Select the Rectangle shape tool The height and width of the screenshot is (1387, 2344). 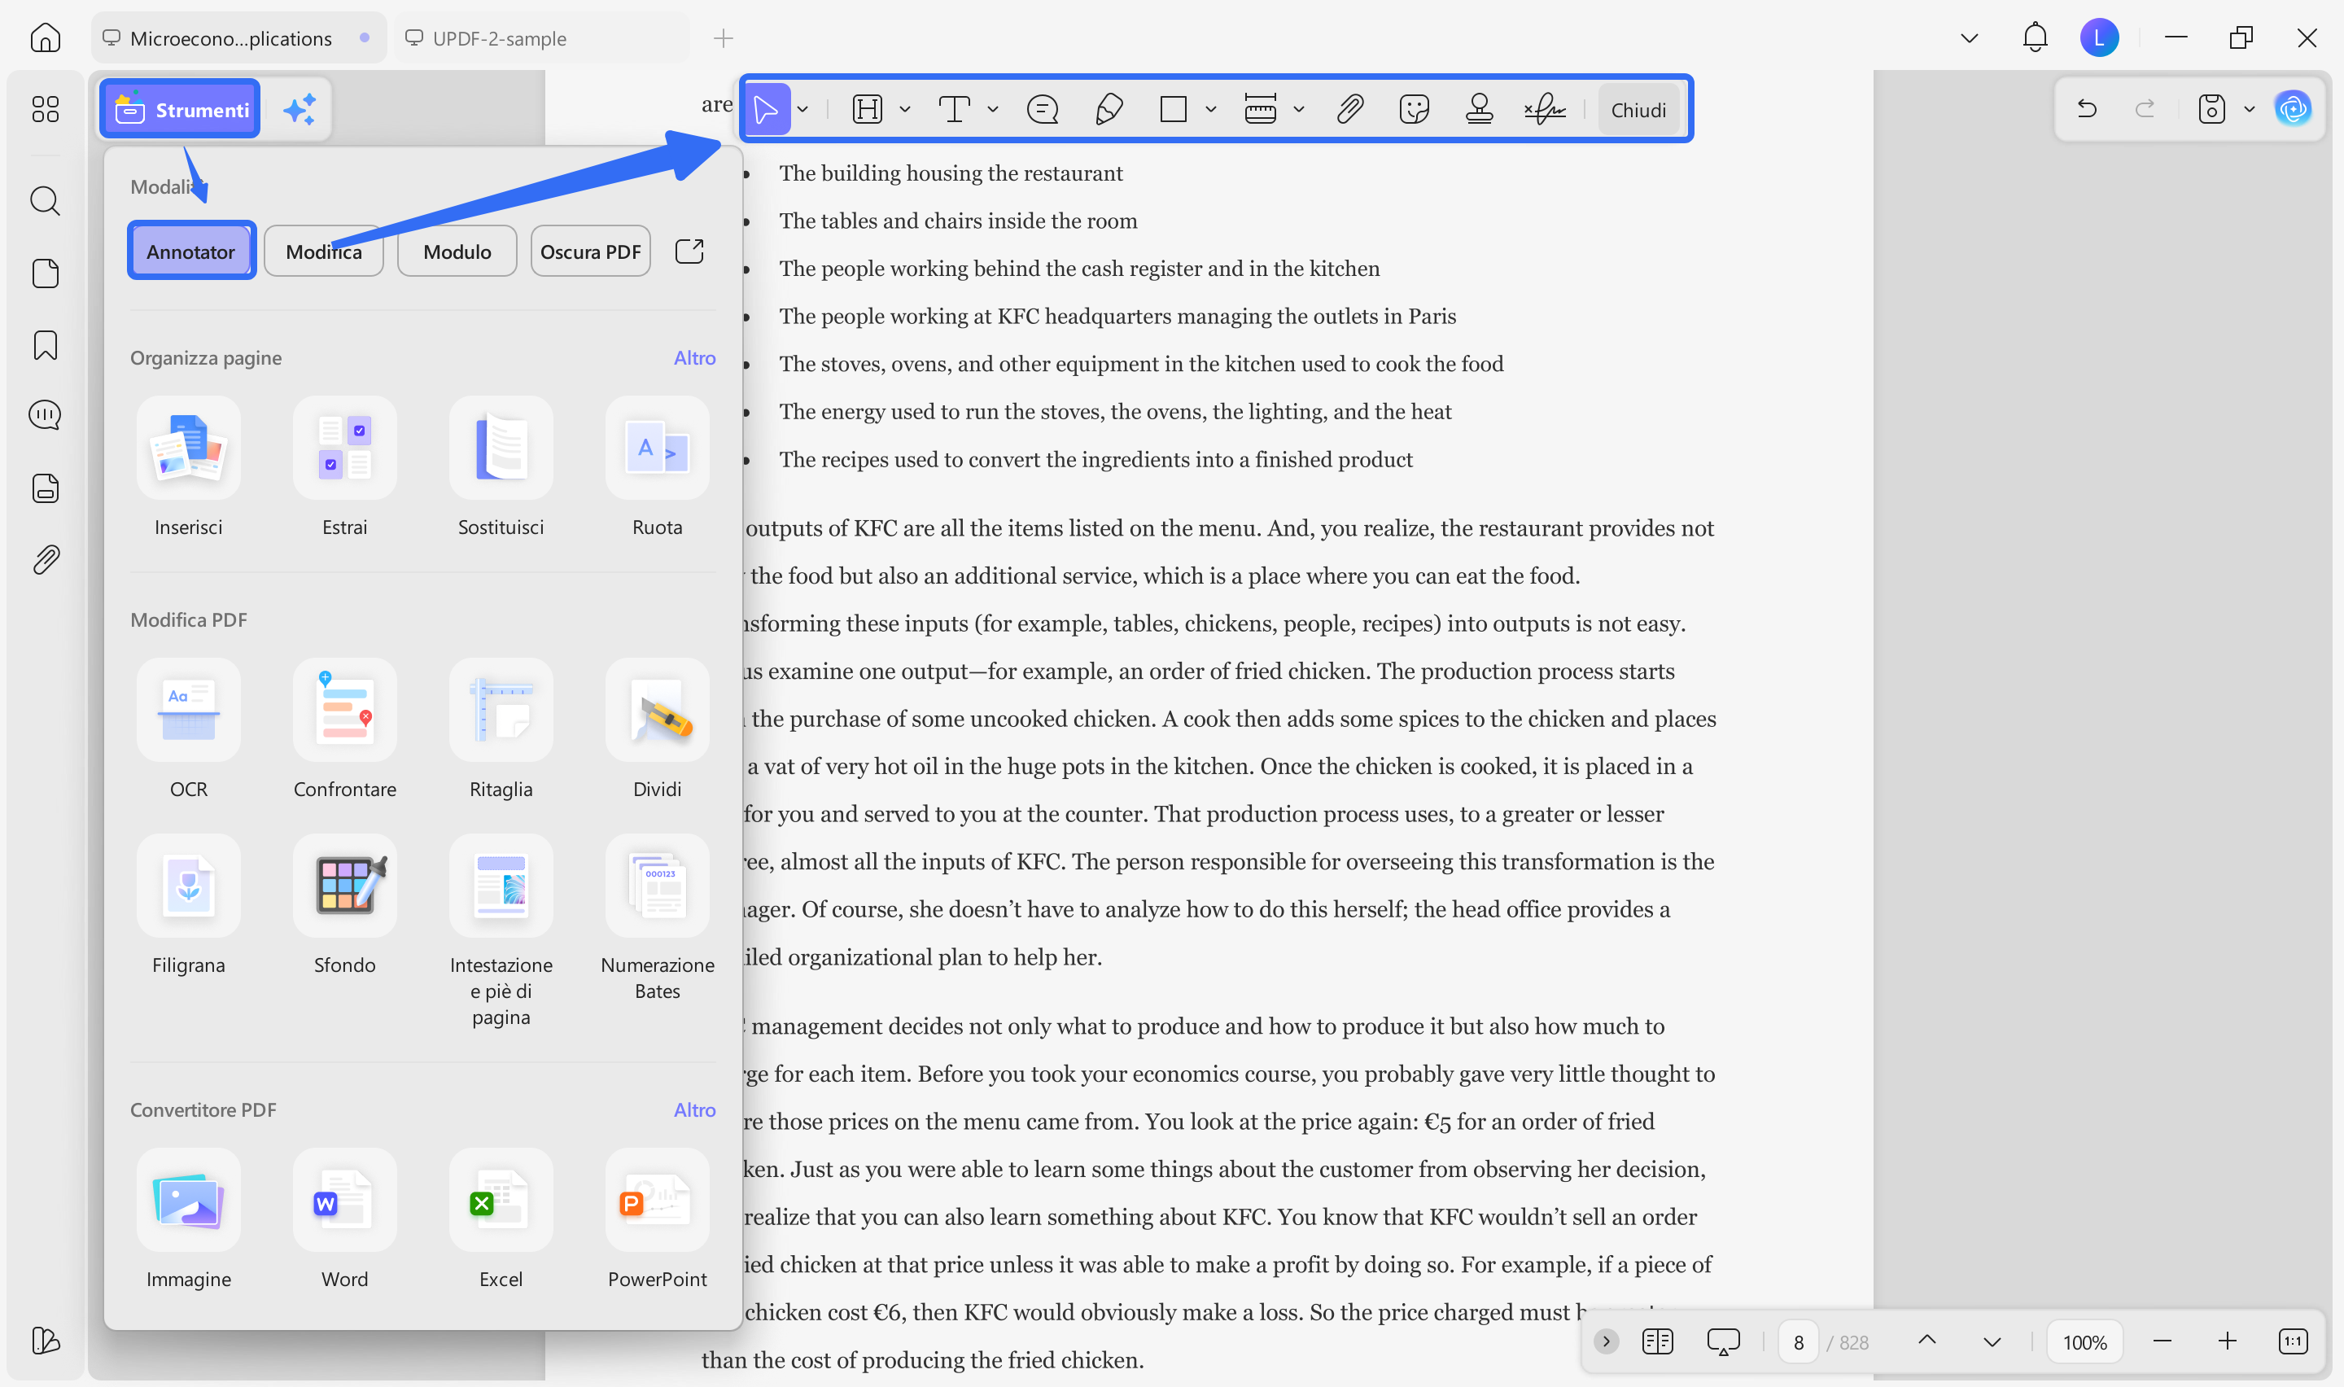click(1174, 109)
